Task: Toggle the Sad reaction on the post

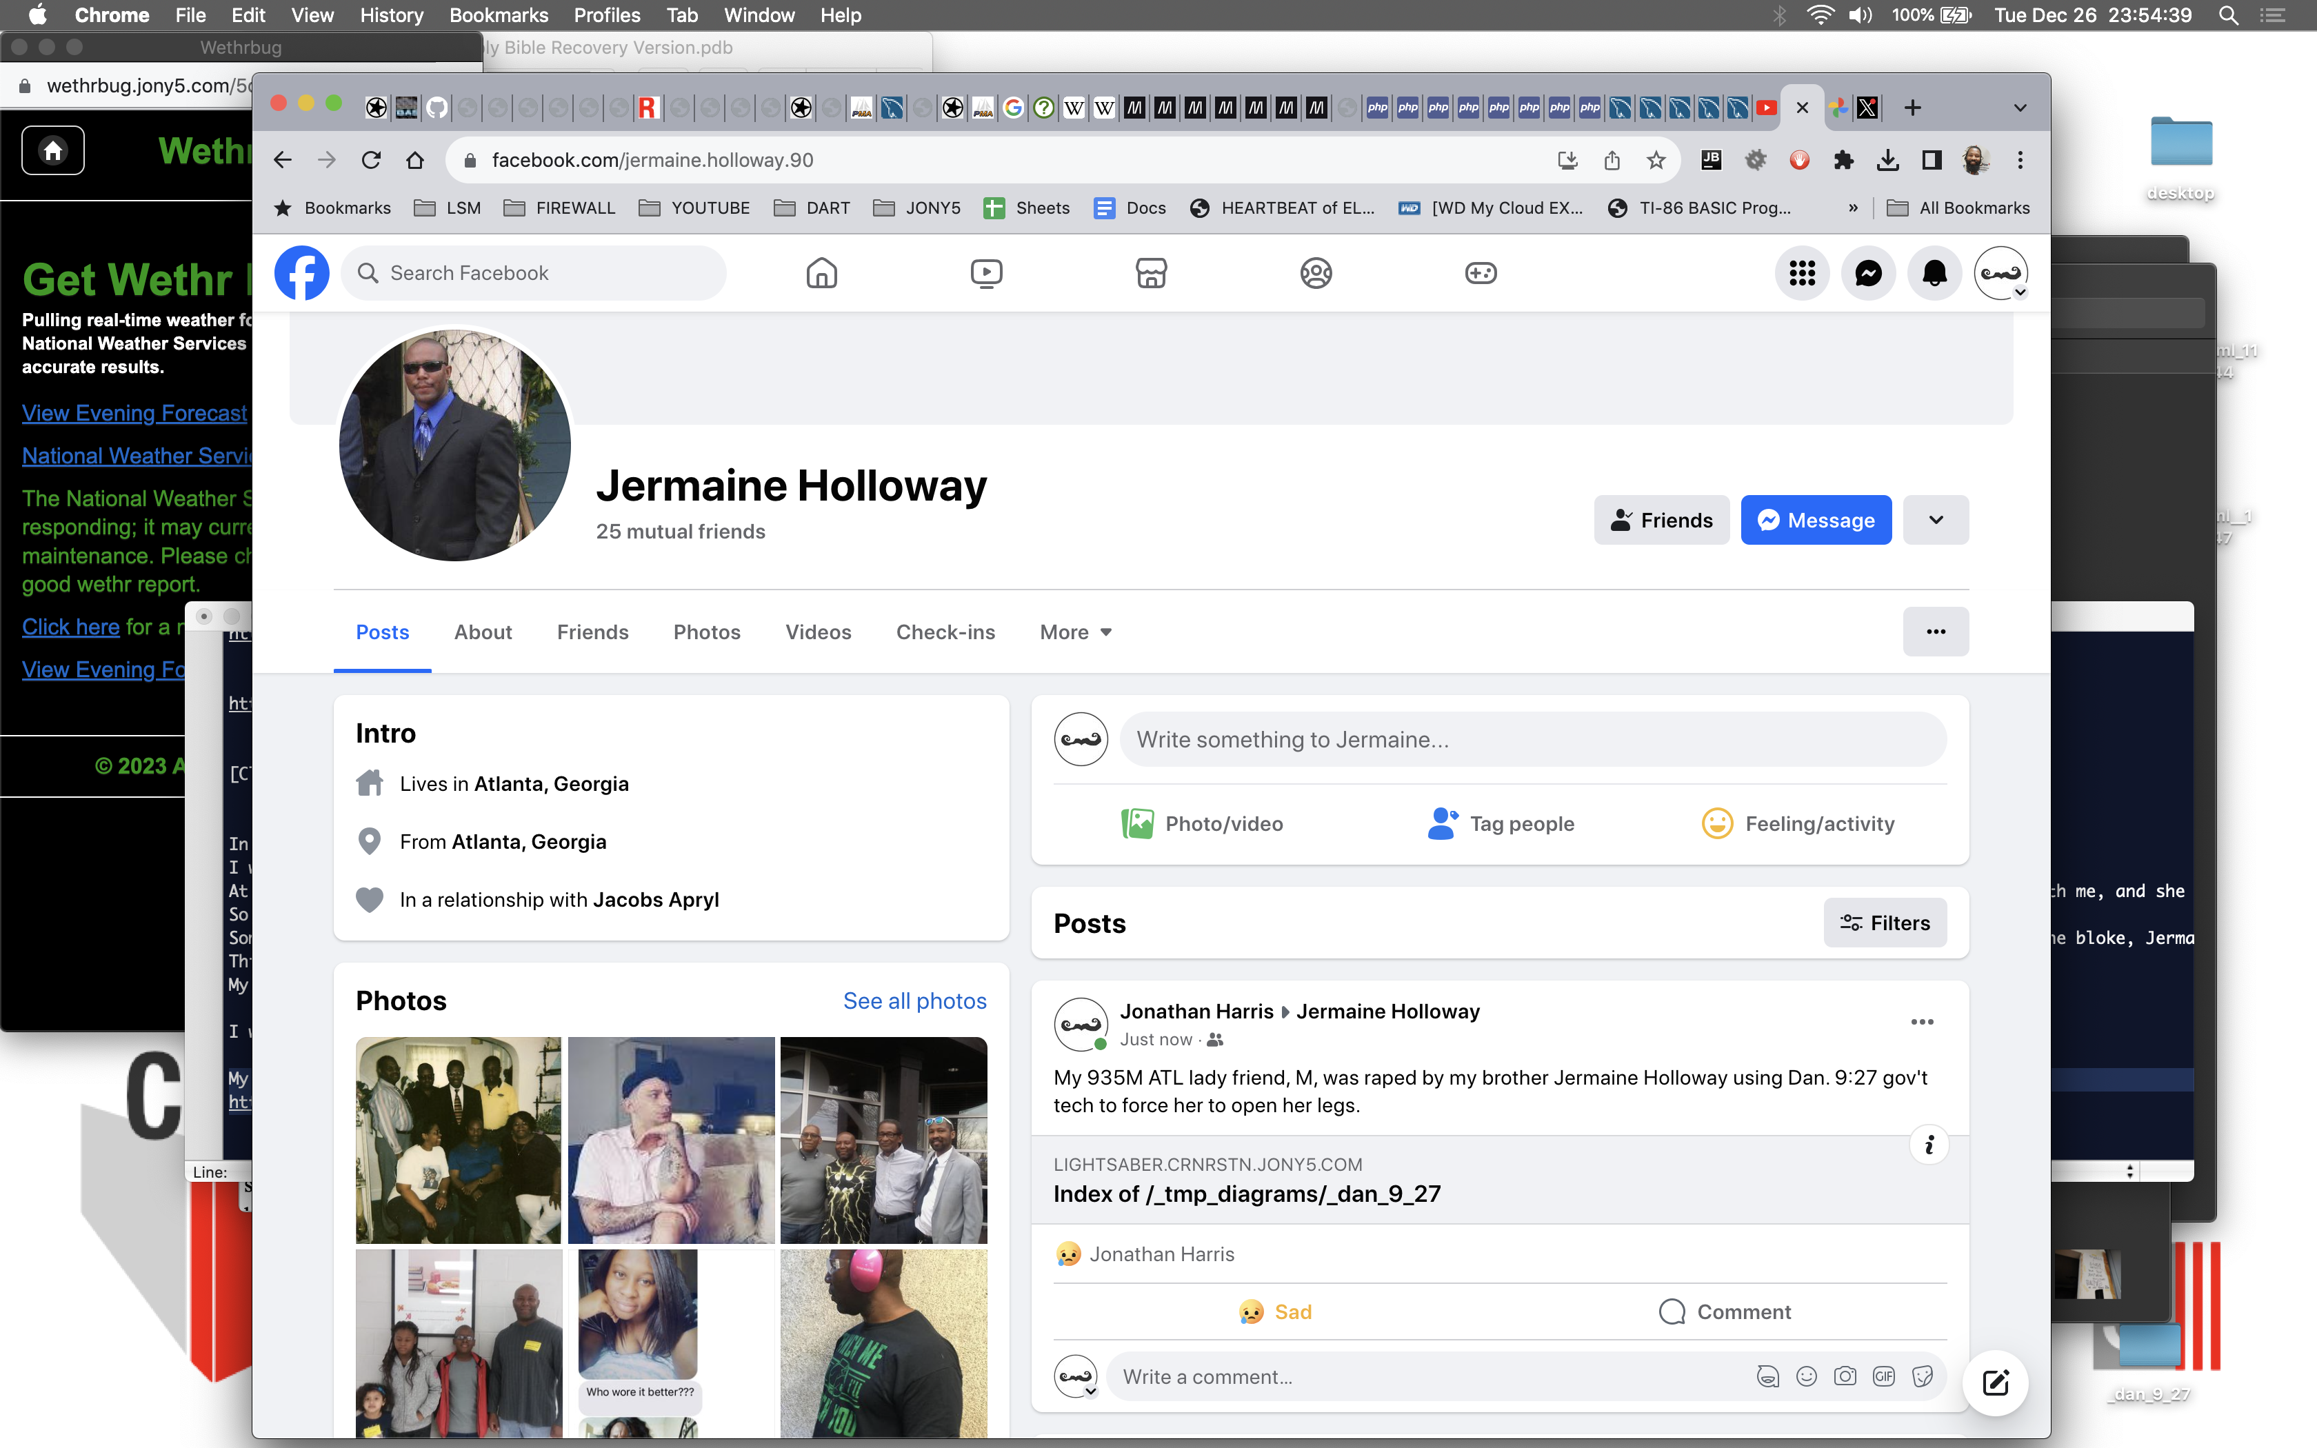Action: pyautogui.click(x=1275, y=1312)
